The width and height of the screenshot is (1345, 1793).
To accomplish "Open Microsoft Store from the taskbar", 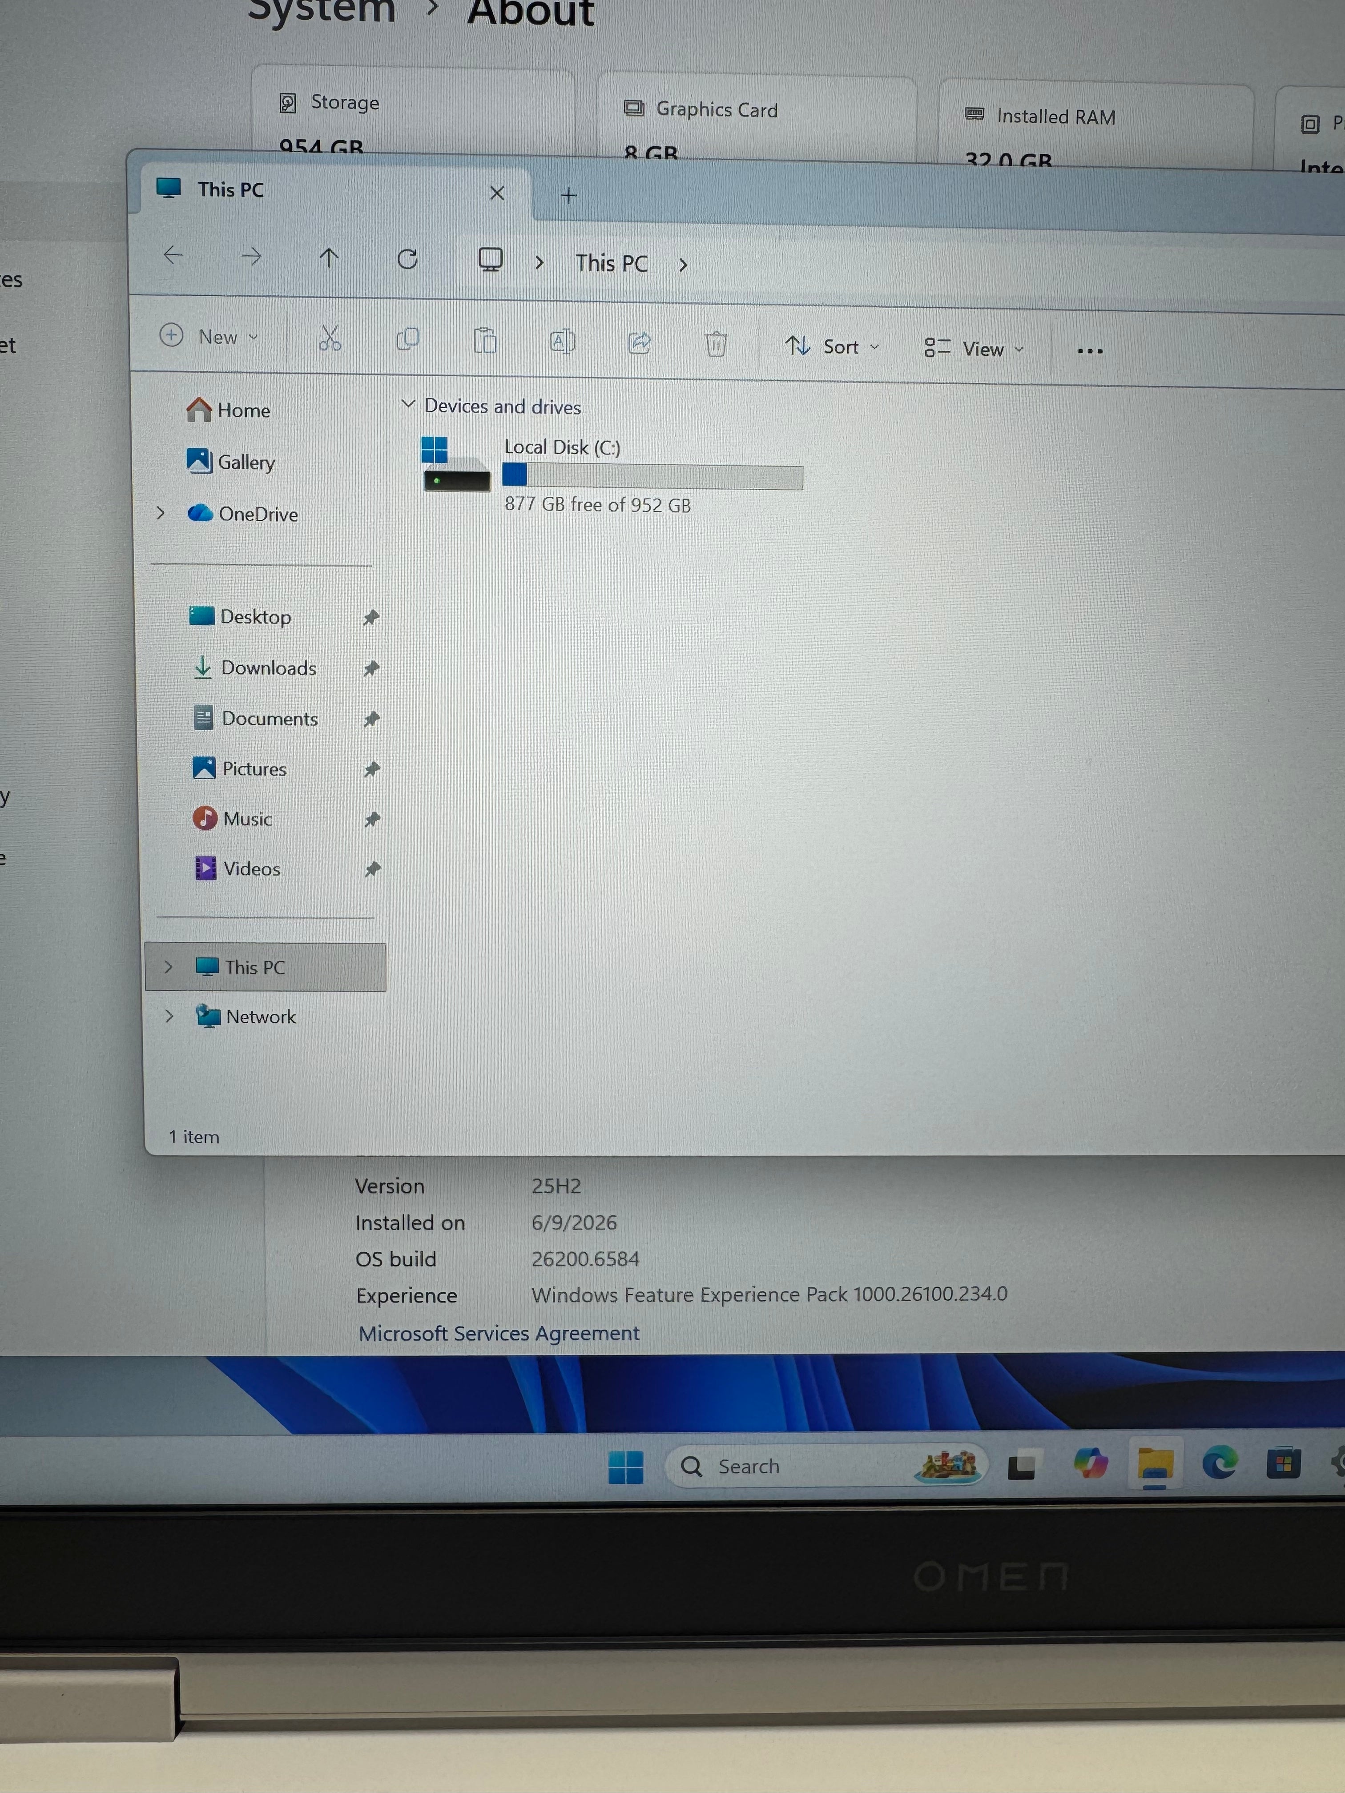I will click(1283, 1463).
